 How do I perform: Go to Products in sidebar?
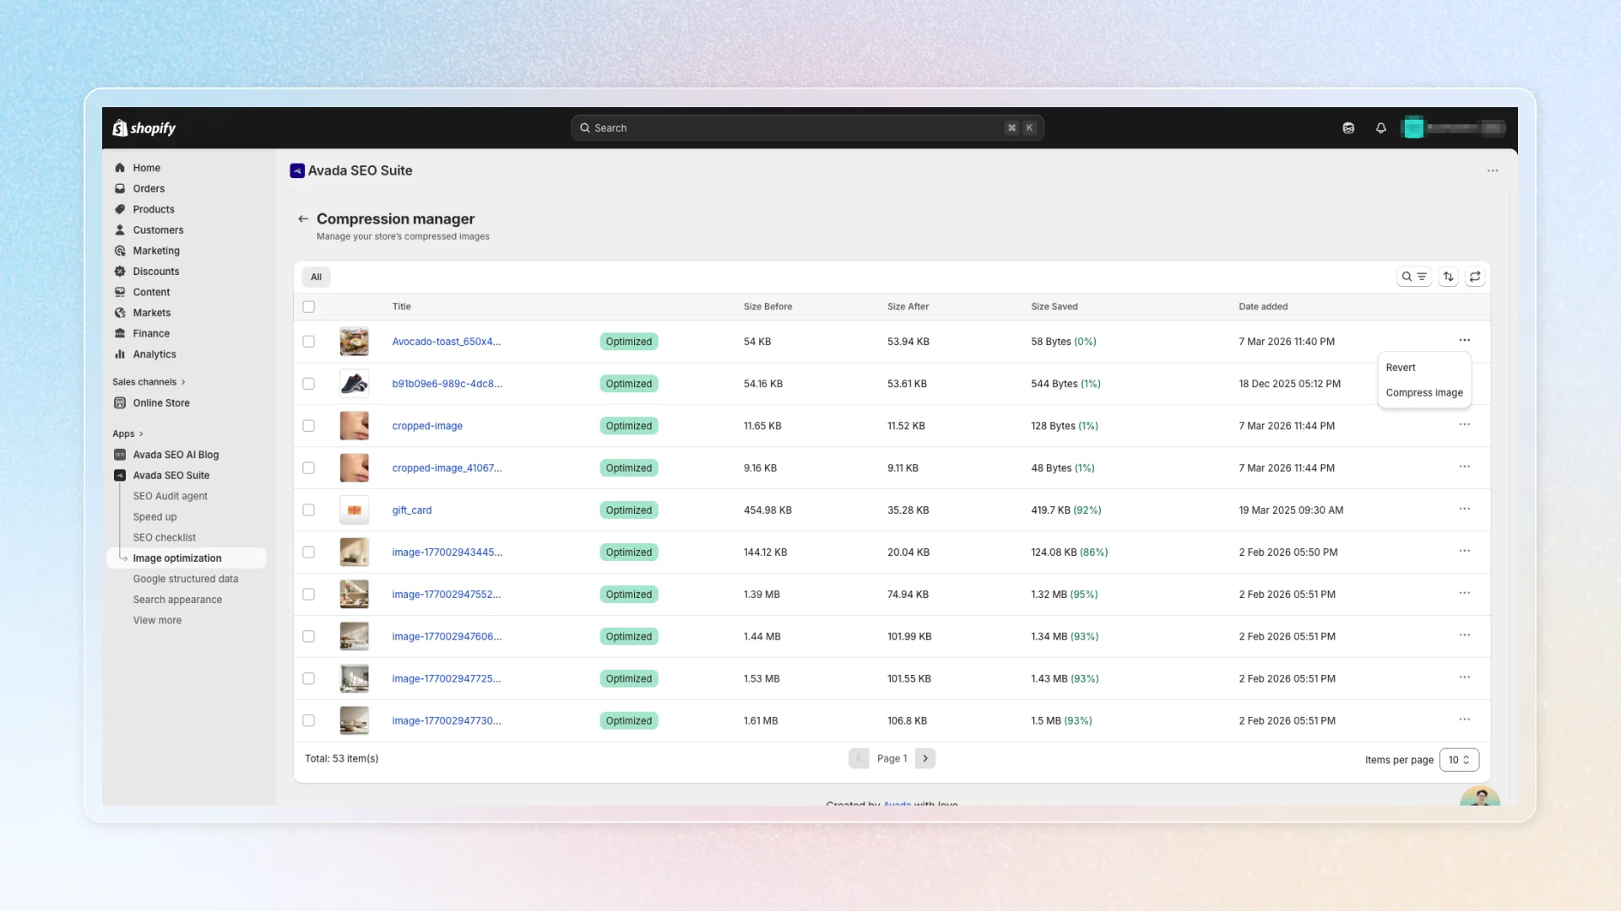[153, 209]
